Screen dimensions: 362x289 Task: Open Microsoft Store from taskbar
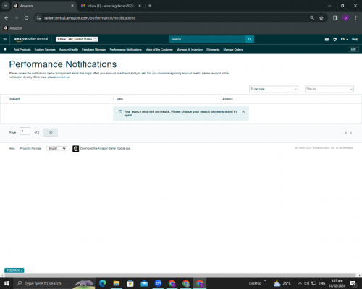coord(130,283)
